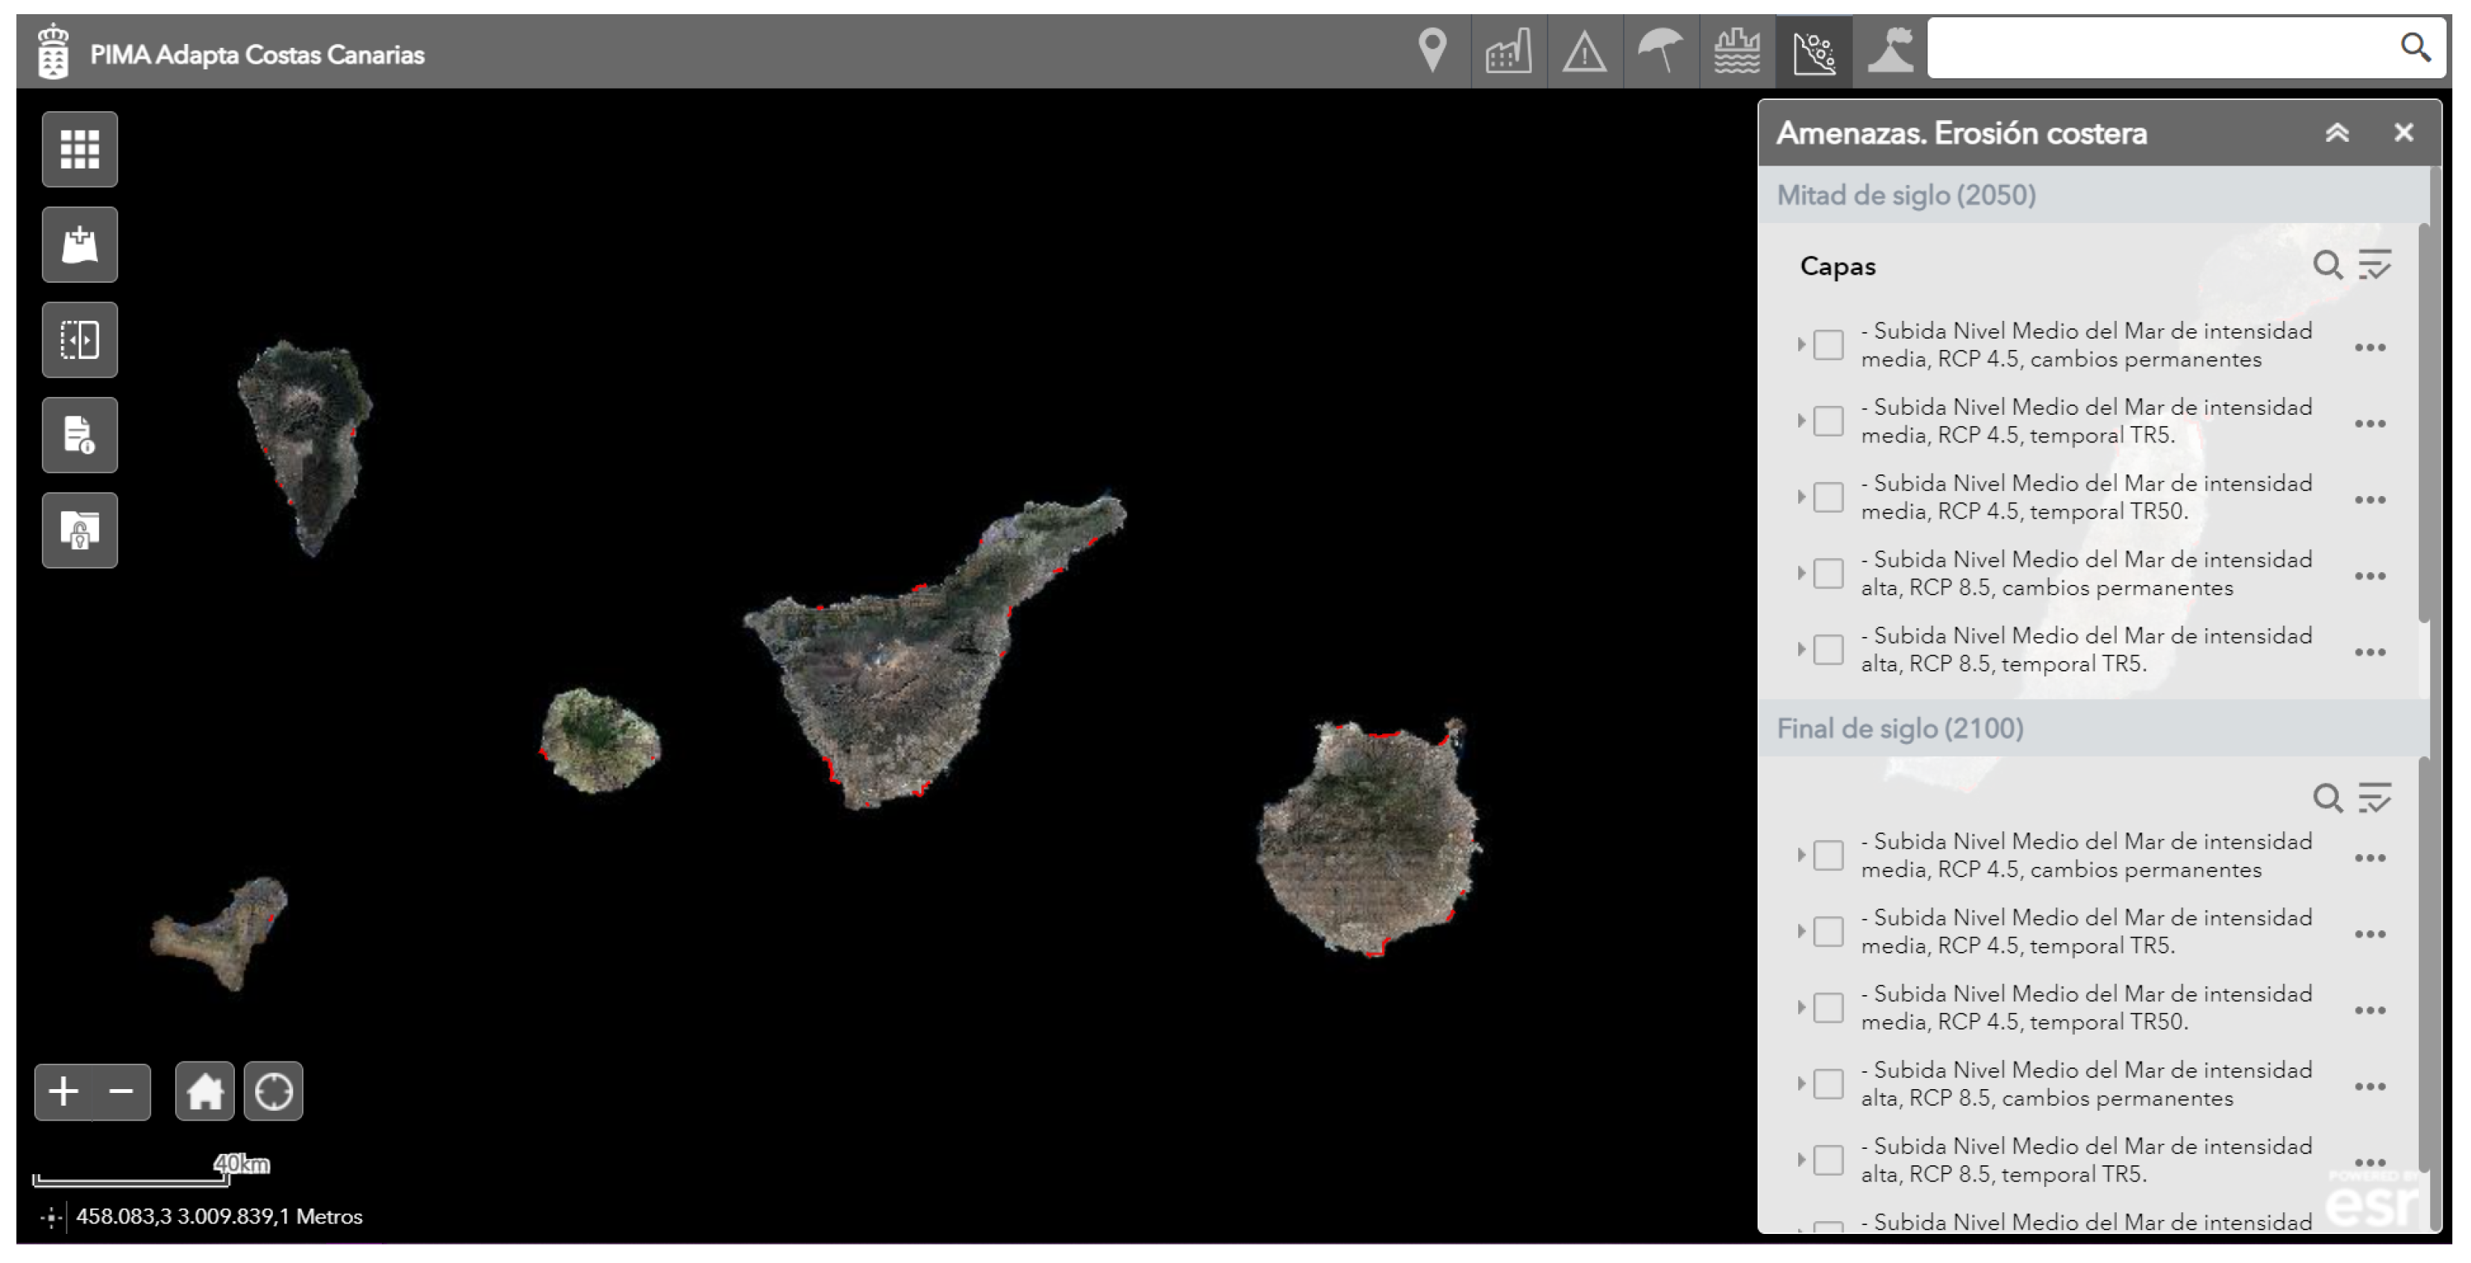Image resolution: width=2471 pixels, height=1263 pixels.
Task: Open options menu for 2050 RCP 8.5 cambios permanentes
Action: tap(2370, 576)
